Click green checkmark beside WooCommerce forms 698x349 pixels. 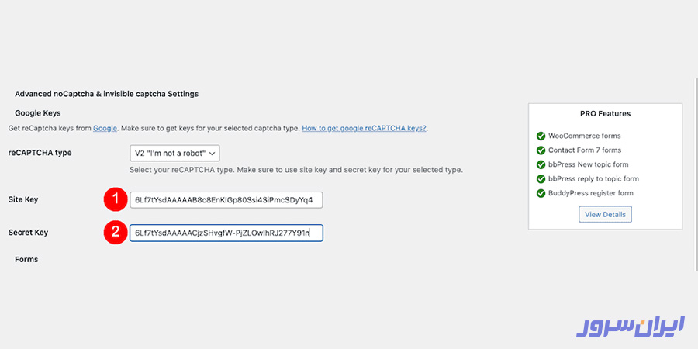pos(541,136)
